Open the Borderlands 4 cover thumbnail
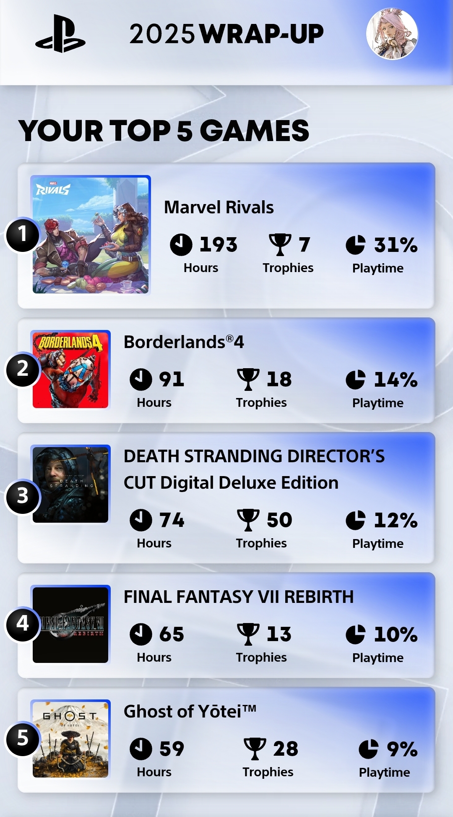Viewport: 453px width, 817px height. [70, 369]
